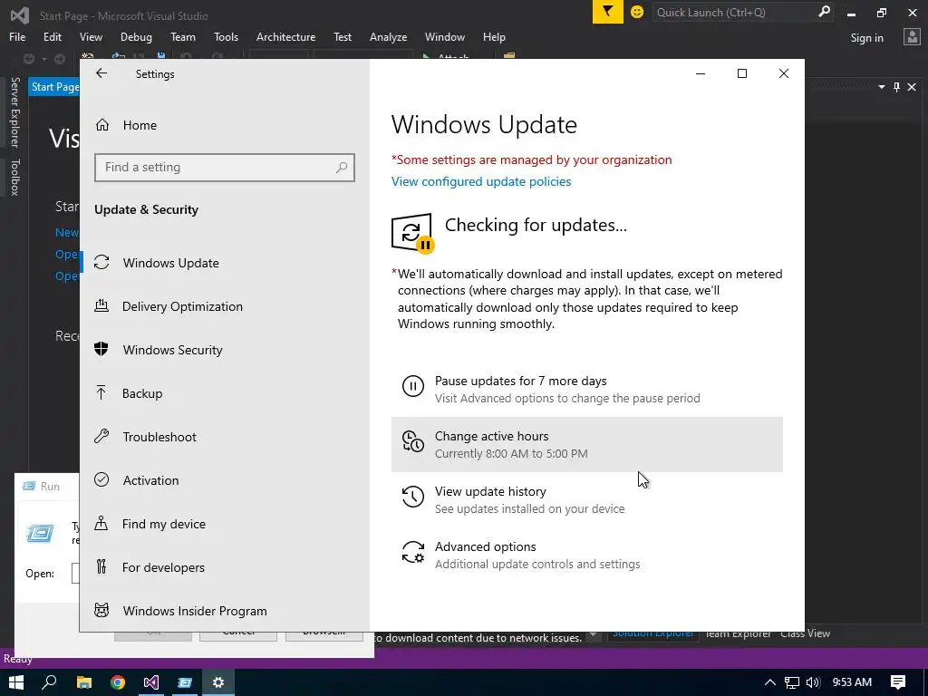Screen dimensions: 928x696
Task: Switch to Class View tab
Action: (805, 633)
